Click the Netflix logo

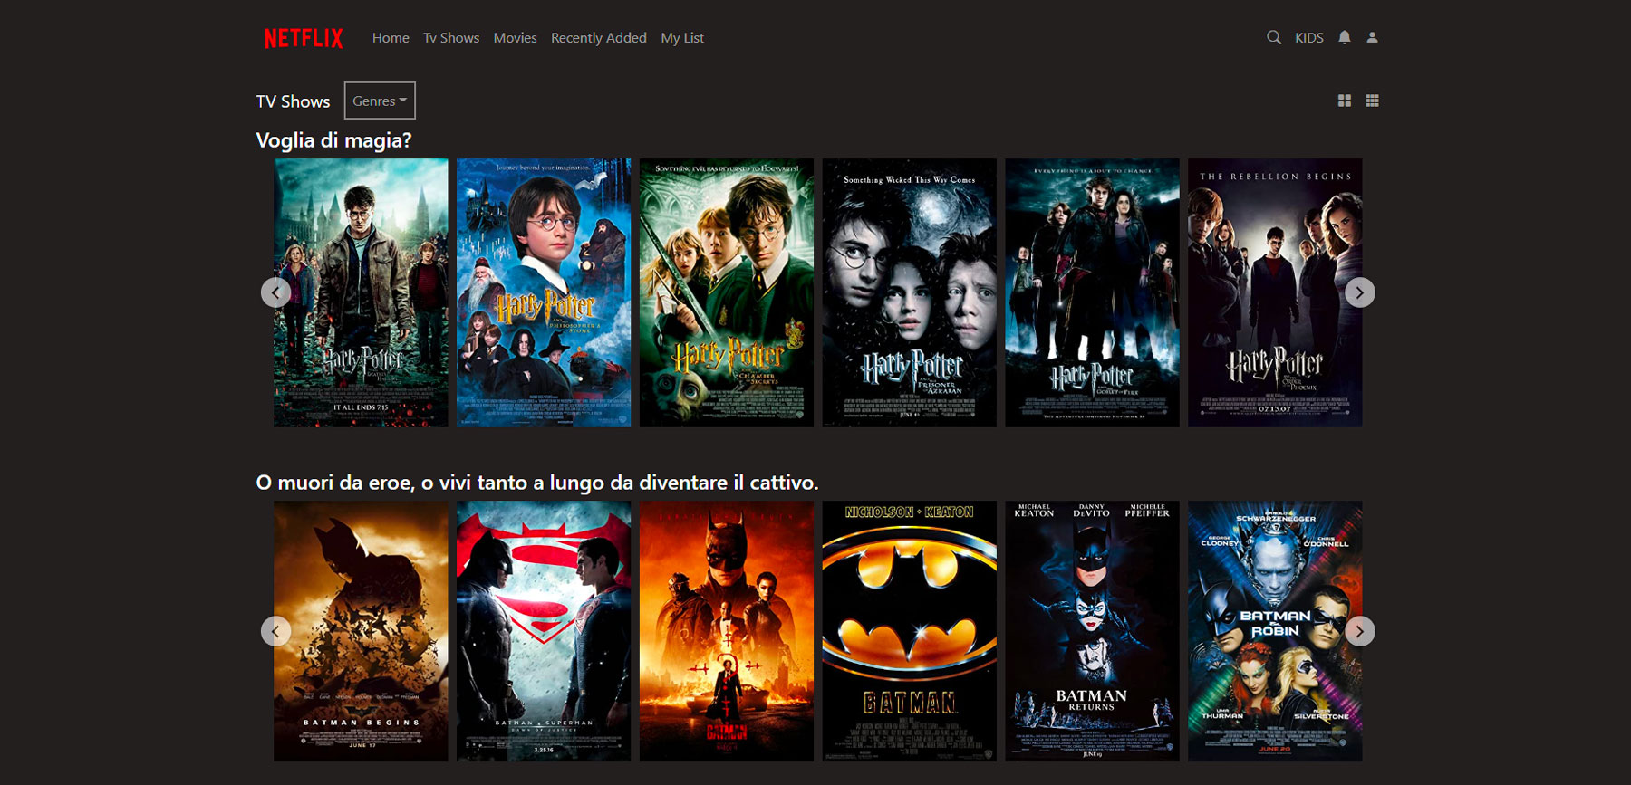(304, 38)
